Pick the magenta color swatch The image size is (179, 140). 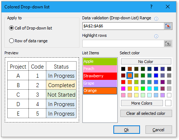click(x=123, y=89)
